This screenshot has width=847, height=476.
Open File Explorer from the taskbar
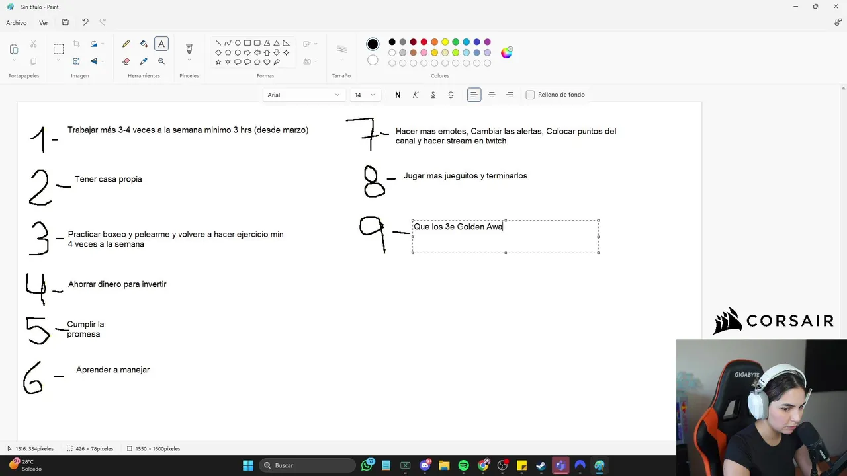click(x=444, y=465)
